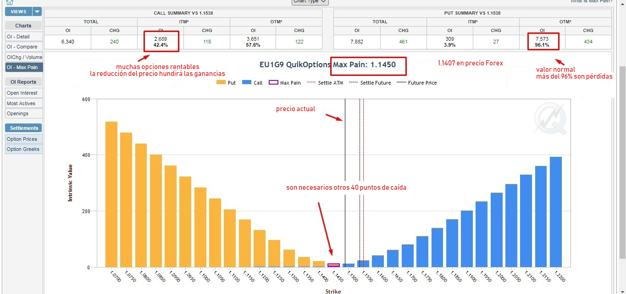Screen dimensions: 626x294
Task: Select OI - Detail chart
Action: click(24, 37)
